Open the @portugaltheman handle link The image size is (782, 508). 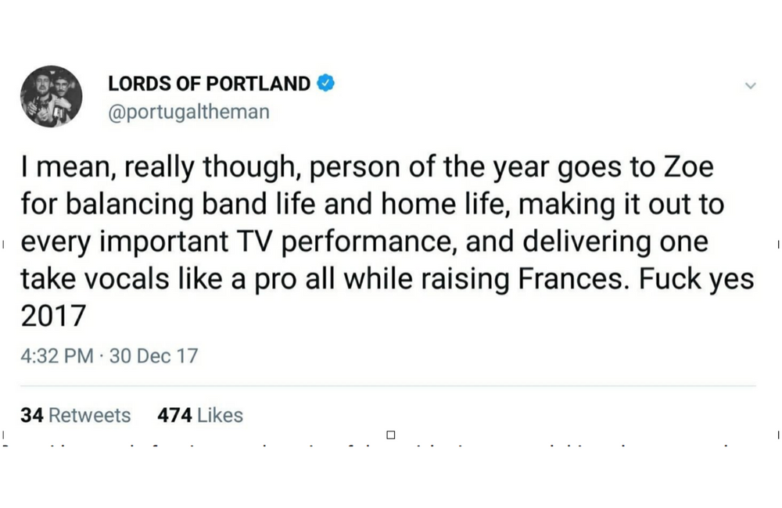pos(189,112)
